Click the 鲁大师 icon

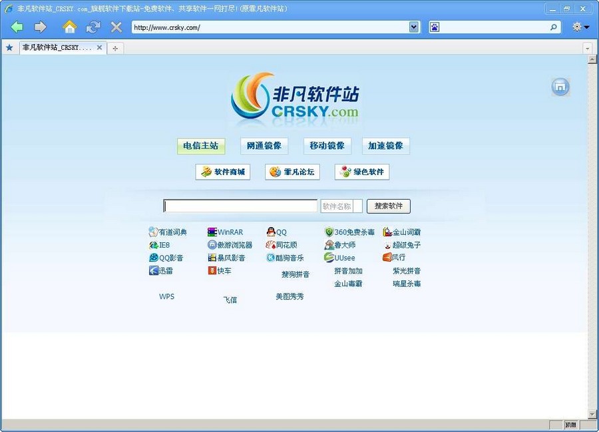pos(329,245)
